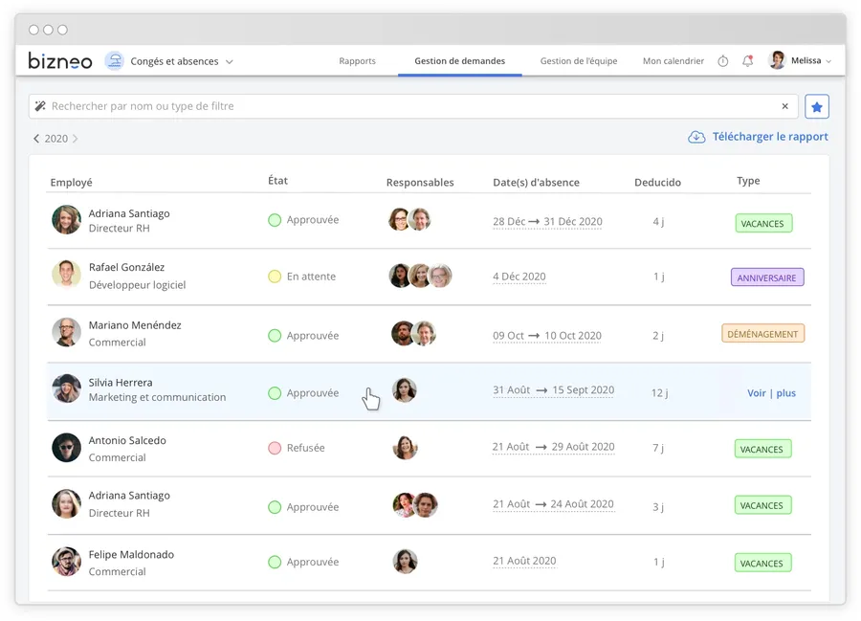The height and width of the screenshot is (621, 861).
Task: Clear the search field with the X icon
Action: click(784, 106)
